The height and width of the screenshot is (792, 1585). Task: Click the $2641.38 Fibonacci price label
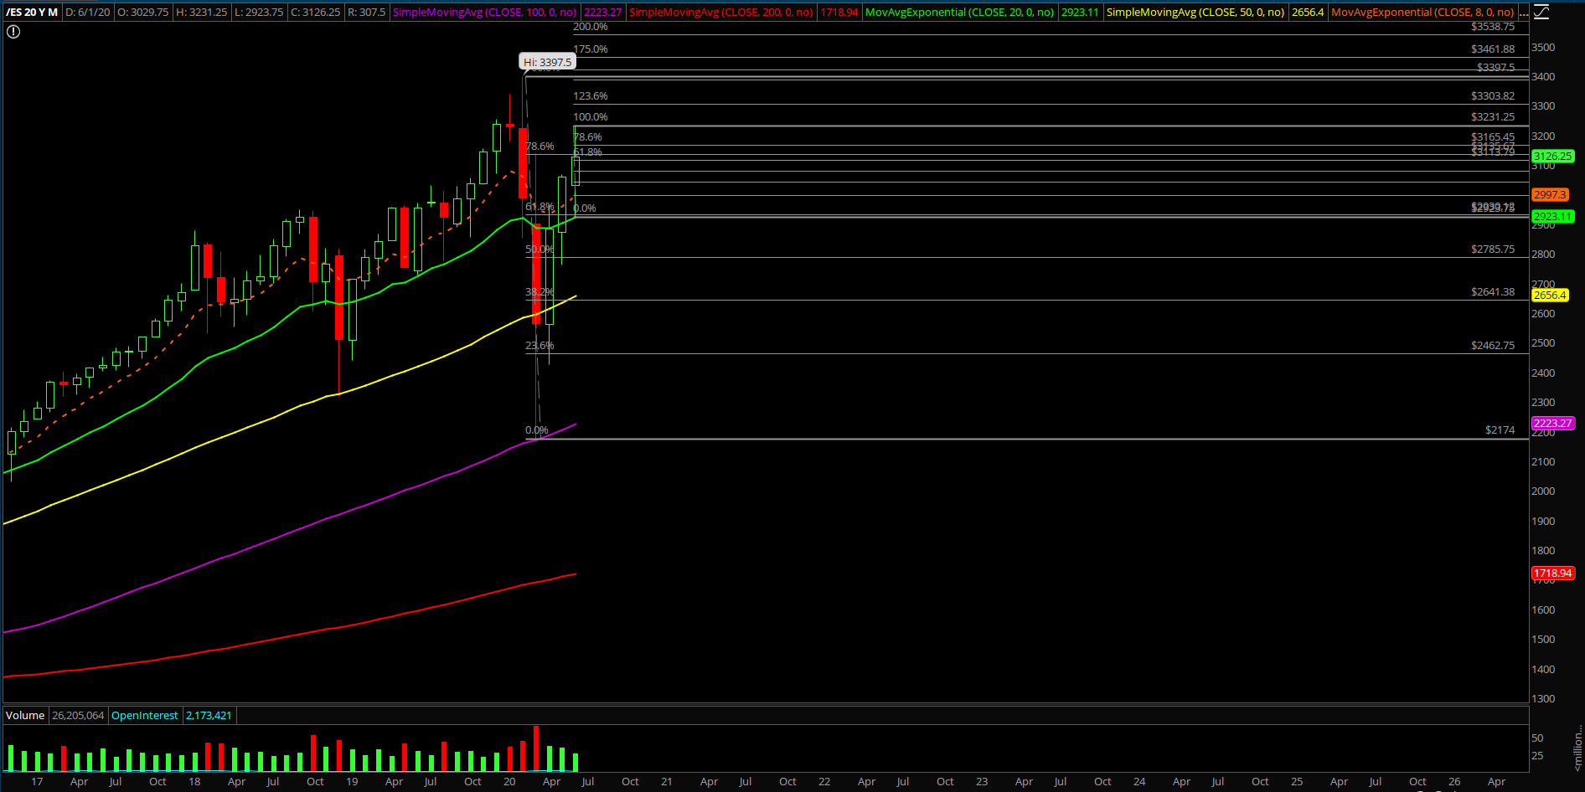pyautogui.click(x=1493, y=292)
